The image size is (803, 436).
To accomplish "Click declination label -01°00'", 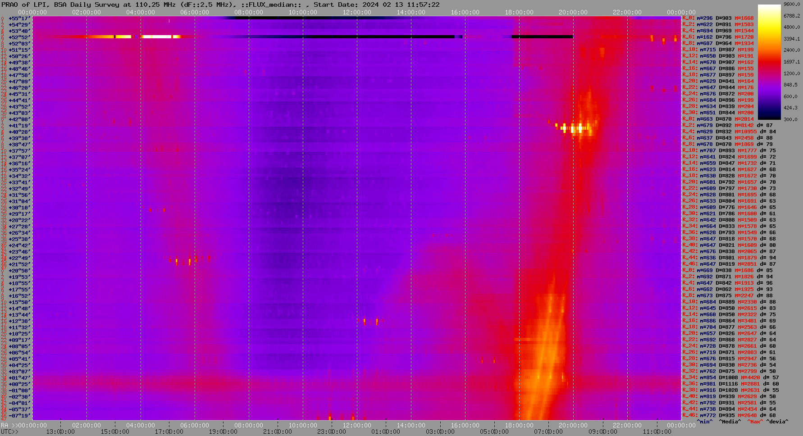I will click(x=19, y=391).
